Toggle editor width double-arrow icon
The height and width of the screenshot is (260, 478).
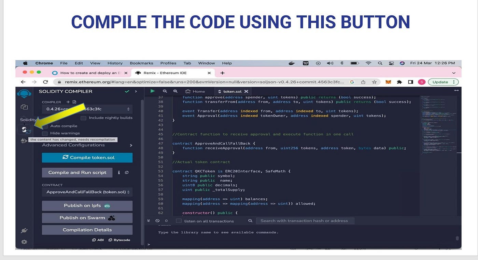pos(456,90)
